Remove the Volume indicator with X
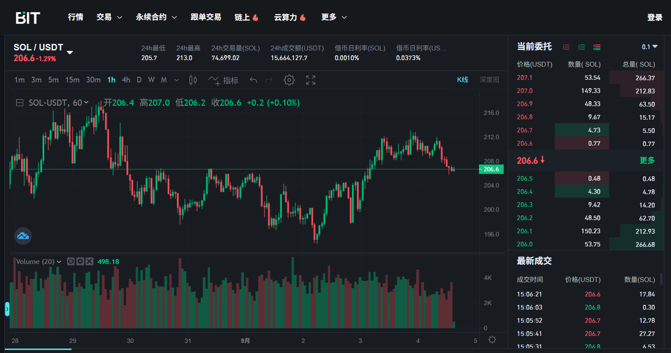Image resolution: width=671 pixels, height=353 pixels. tap(89, 261)
